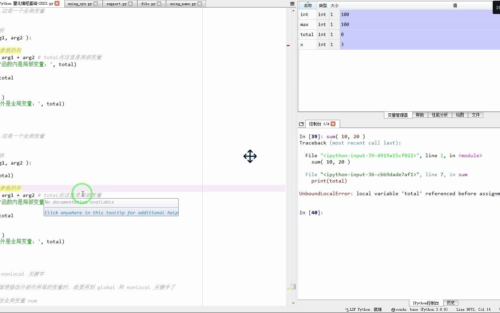Click the editor scrollbar down arrow
Screen dimensions: 500x313
click(x=293, y=303)
